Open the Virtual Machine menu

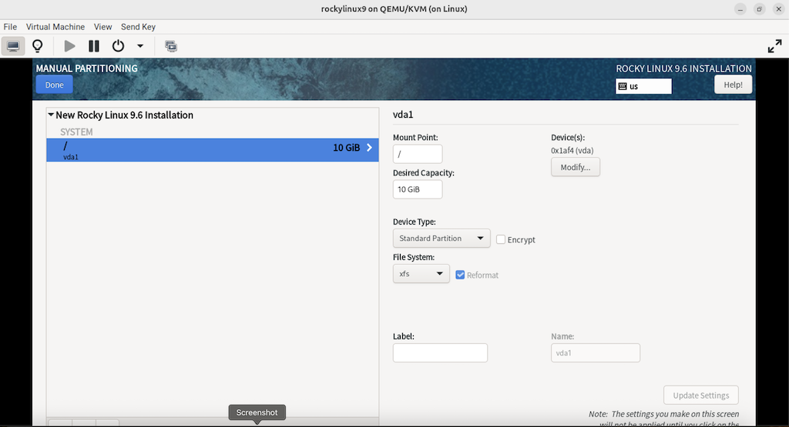pos(55,27)
